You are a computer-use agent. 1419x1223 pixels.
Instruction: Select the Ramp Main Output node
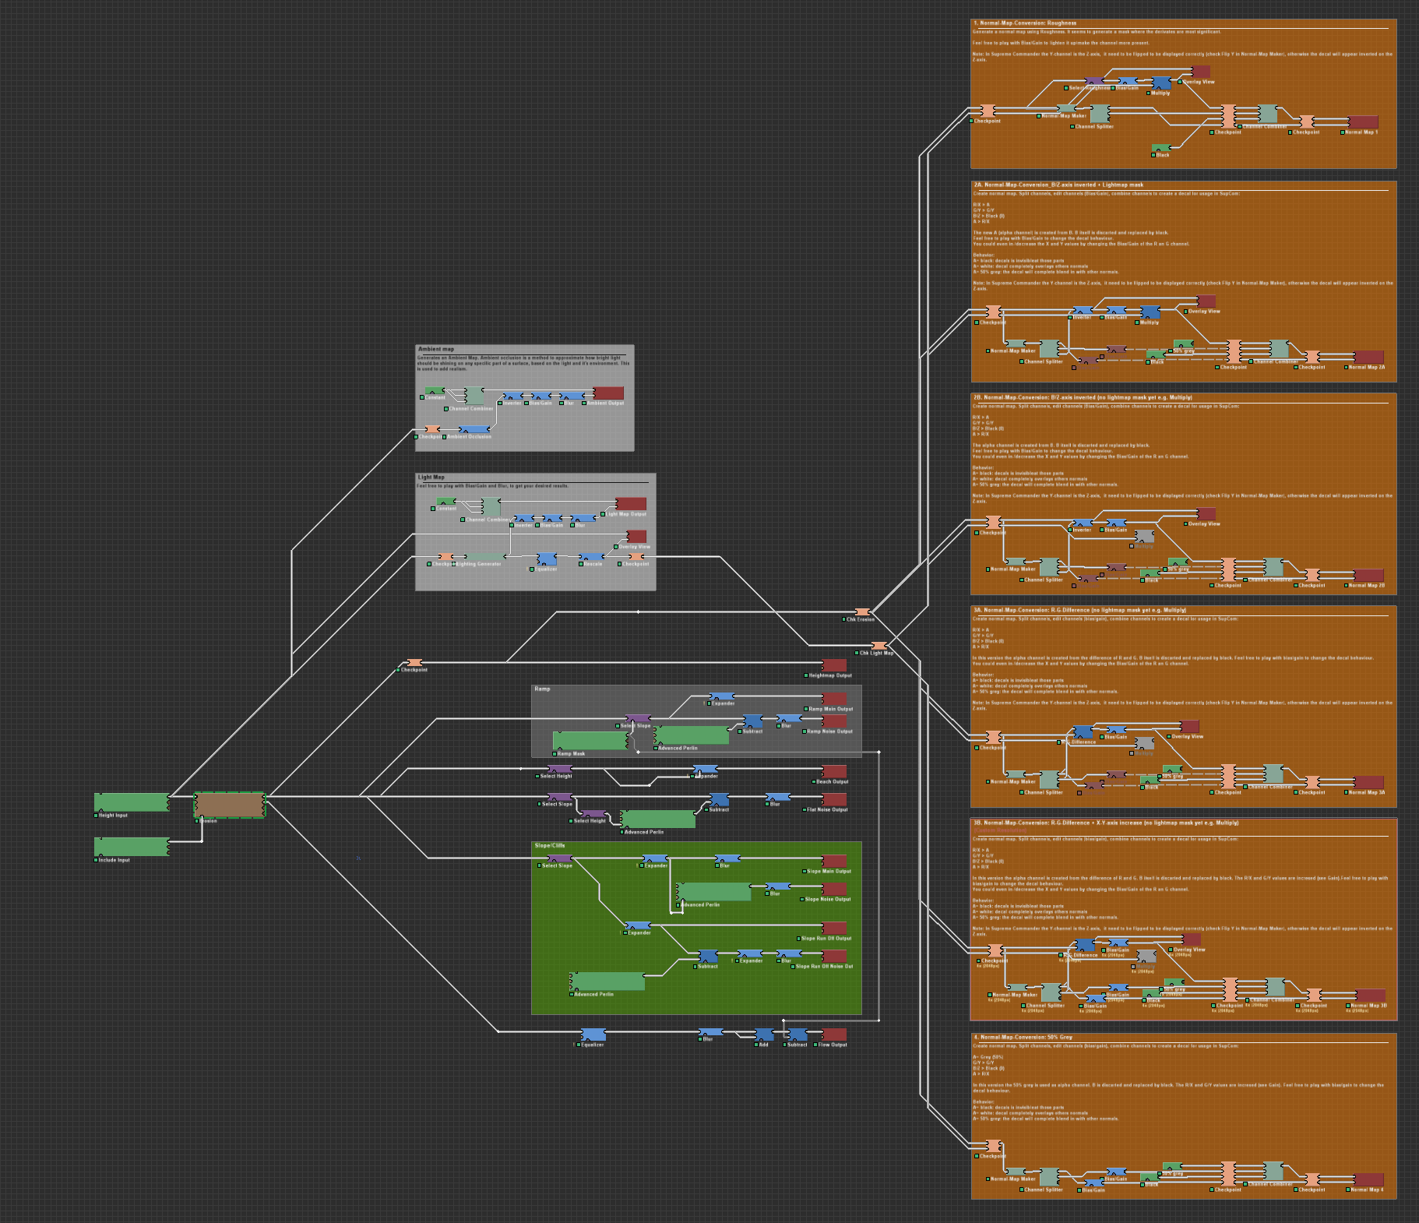coord(835,699)
